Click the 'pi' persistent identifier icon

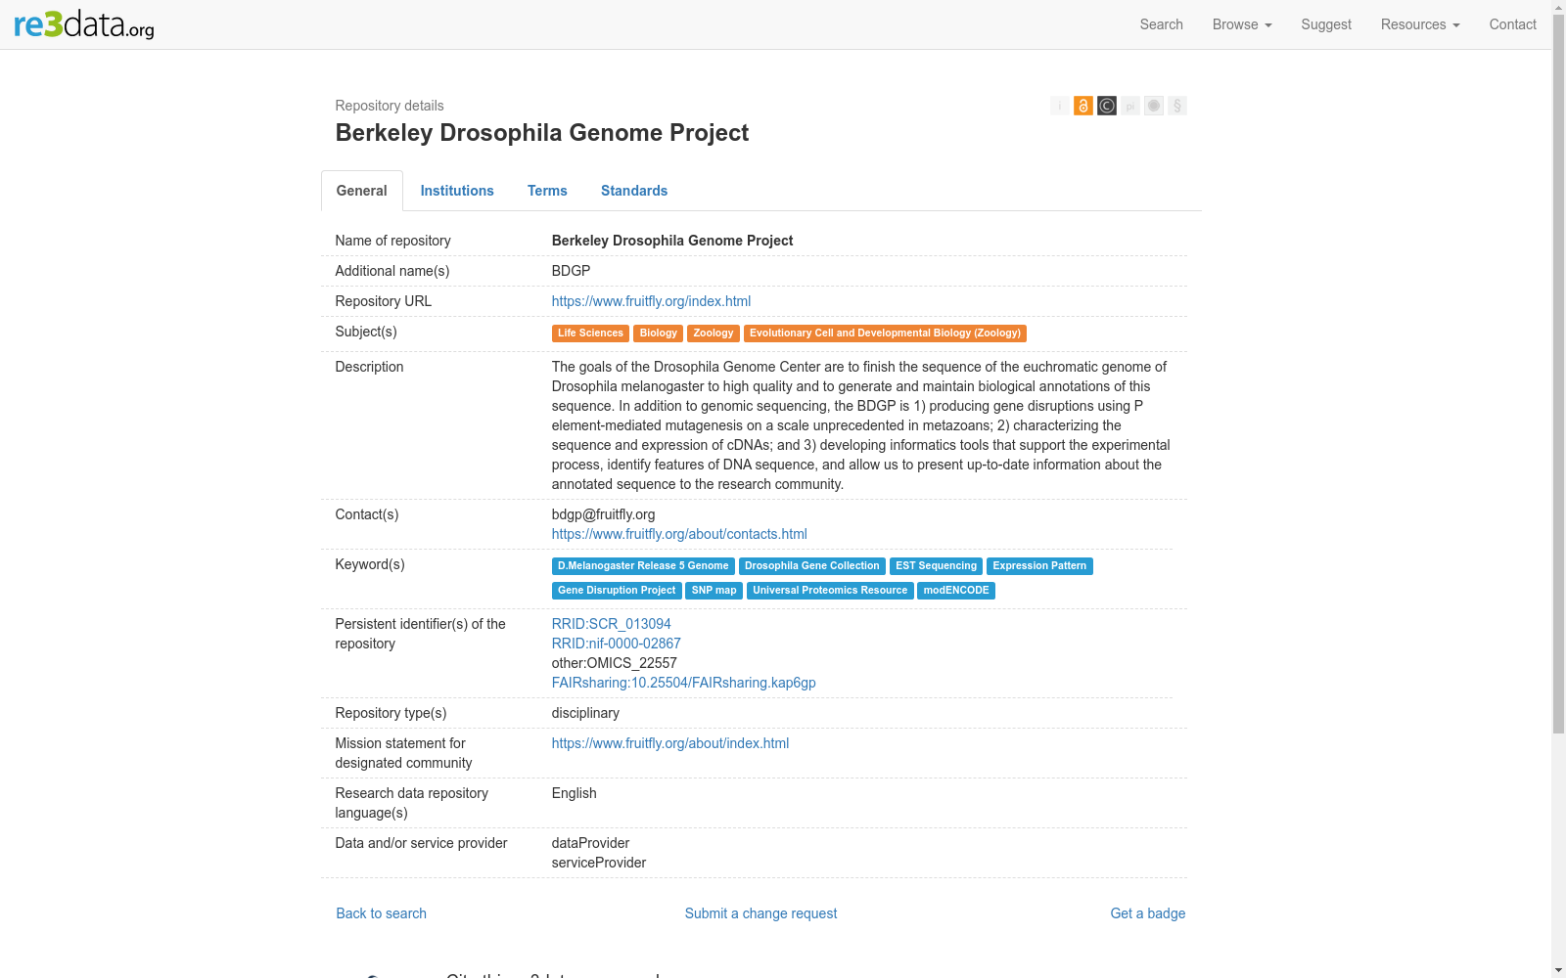click(x=1130, y=106)
